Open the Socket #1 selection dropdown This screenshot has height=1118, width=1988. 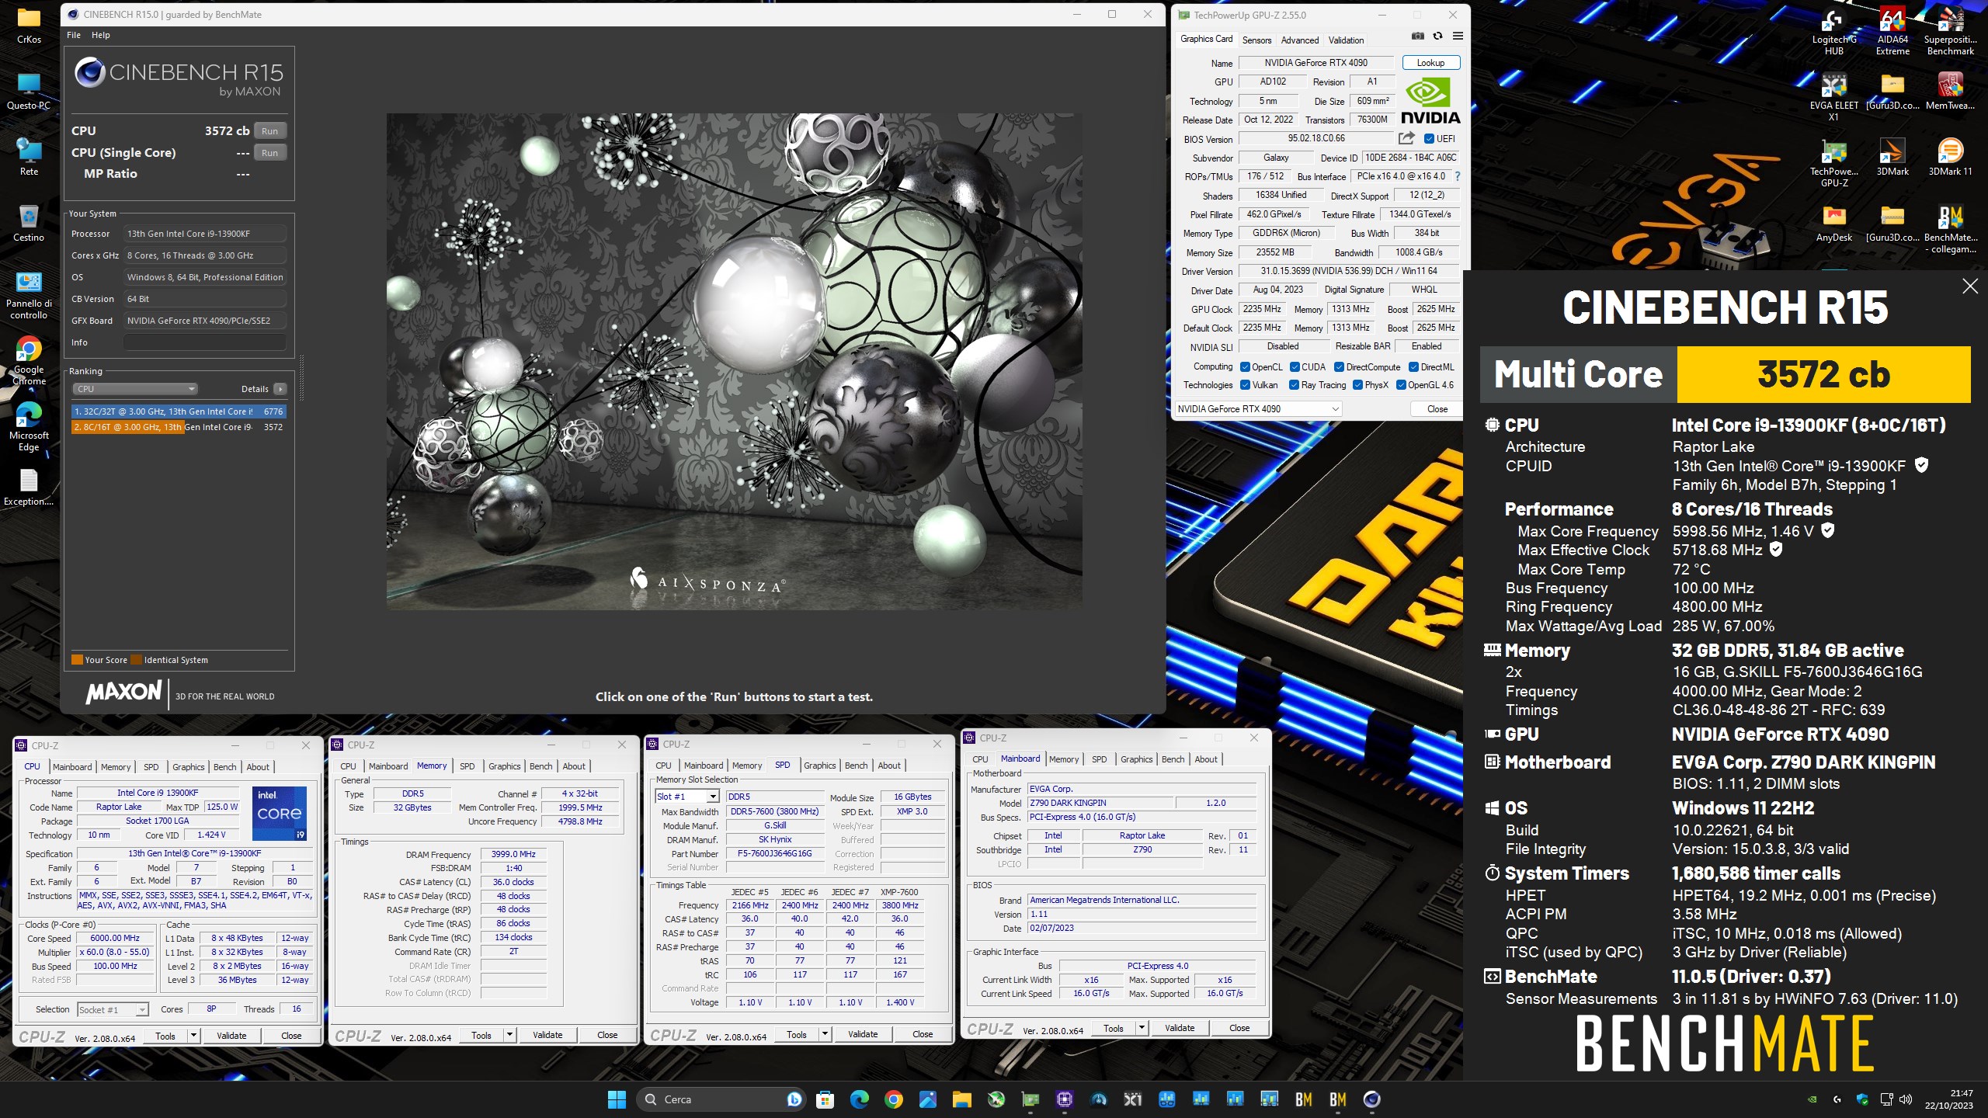[x=113, y=1009]
